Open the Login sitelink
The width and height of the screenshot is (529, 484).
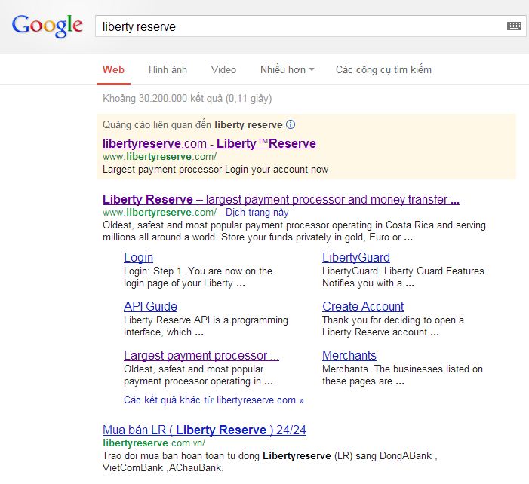[138, 258]
